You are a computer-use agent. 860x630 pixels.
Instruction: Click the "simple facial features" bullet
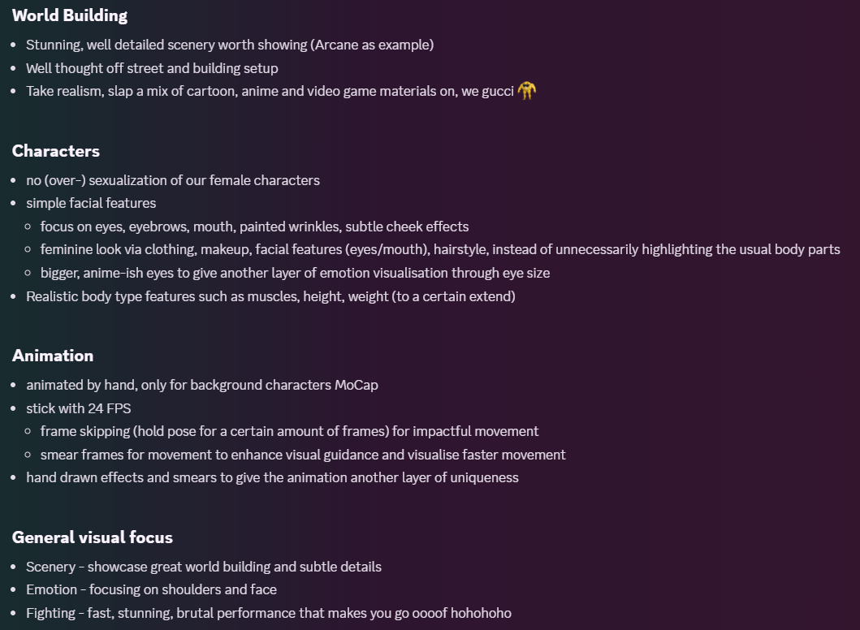91,203
